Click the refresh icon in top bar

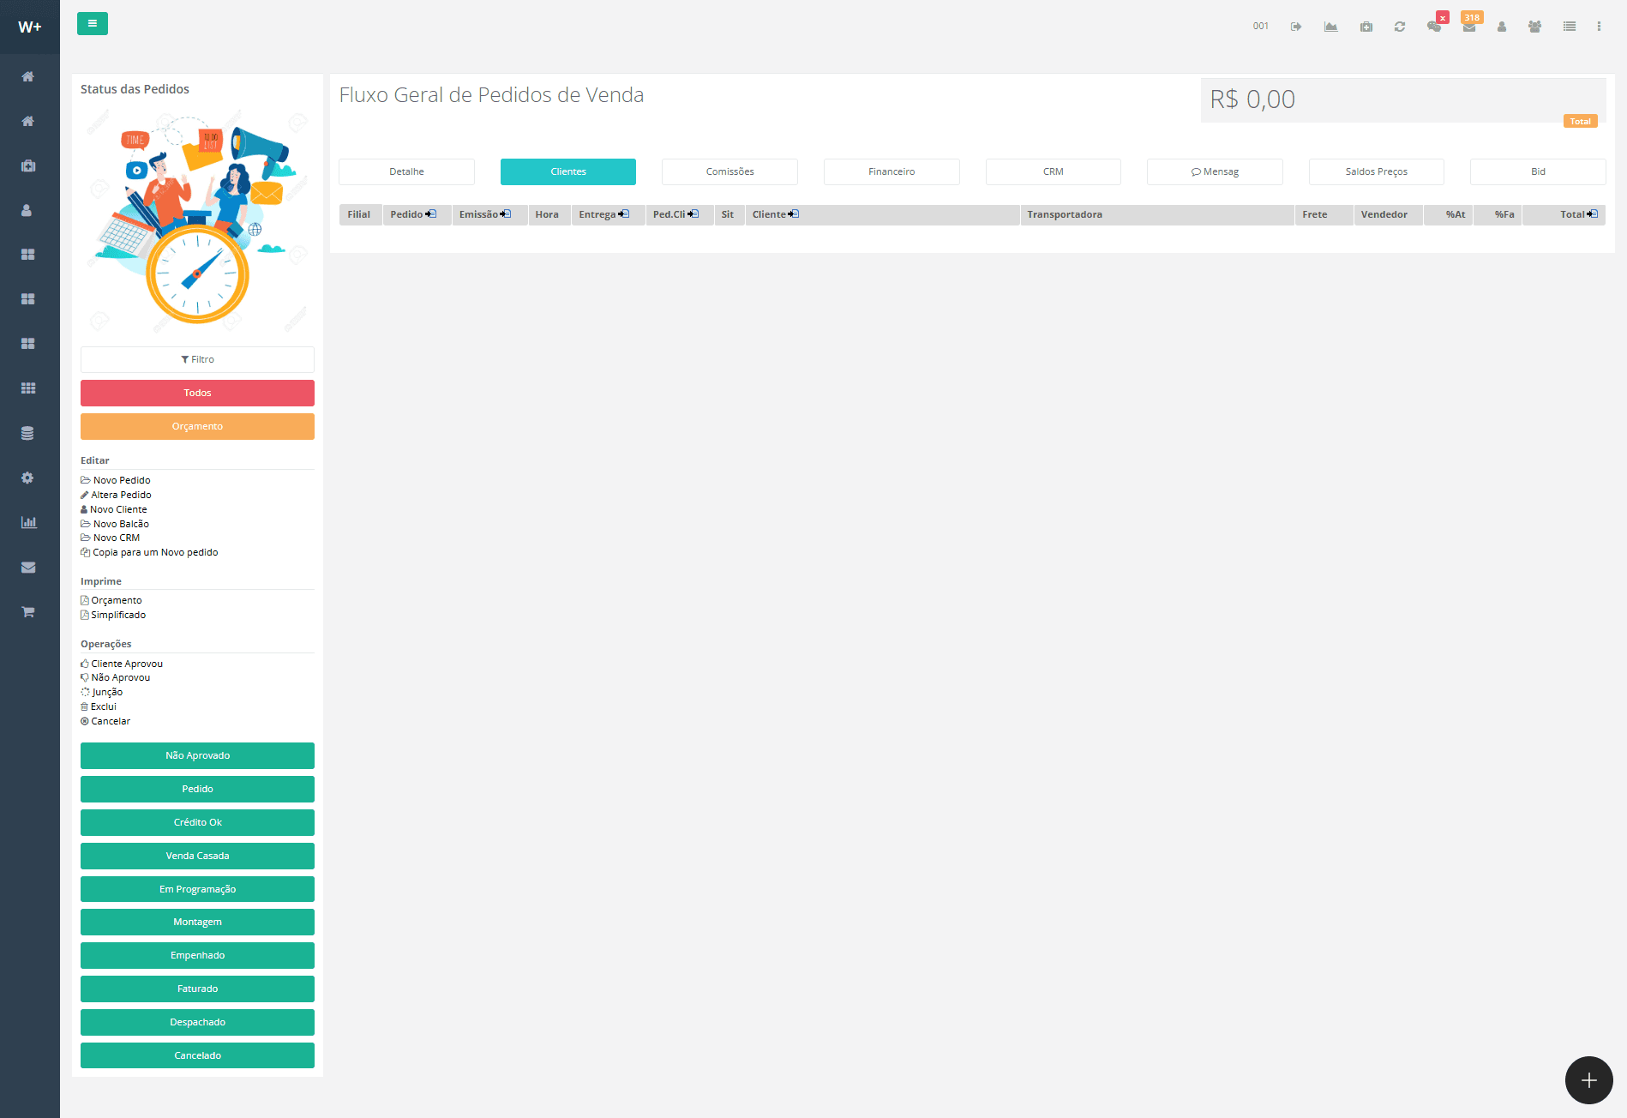pos(1400,27)
